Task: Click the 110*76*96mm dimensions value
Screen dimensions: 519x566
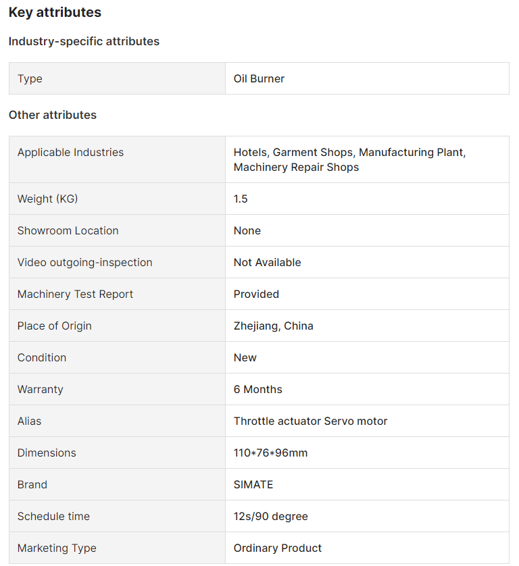Action: pyautogui.click(x=270, y=453)
